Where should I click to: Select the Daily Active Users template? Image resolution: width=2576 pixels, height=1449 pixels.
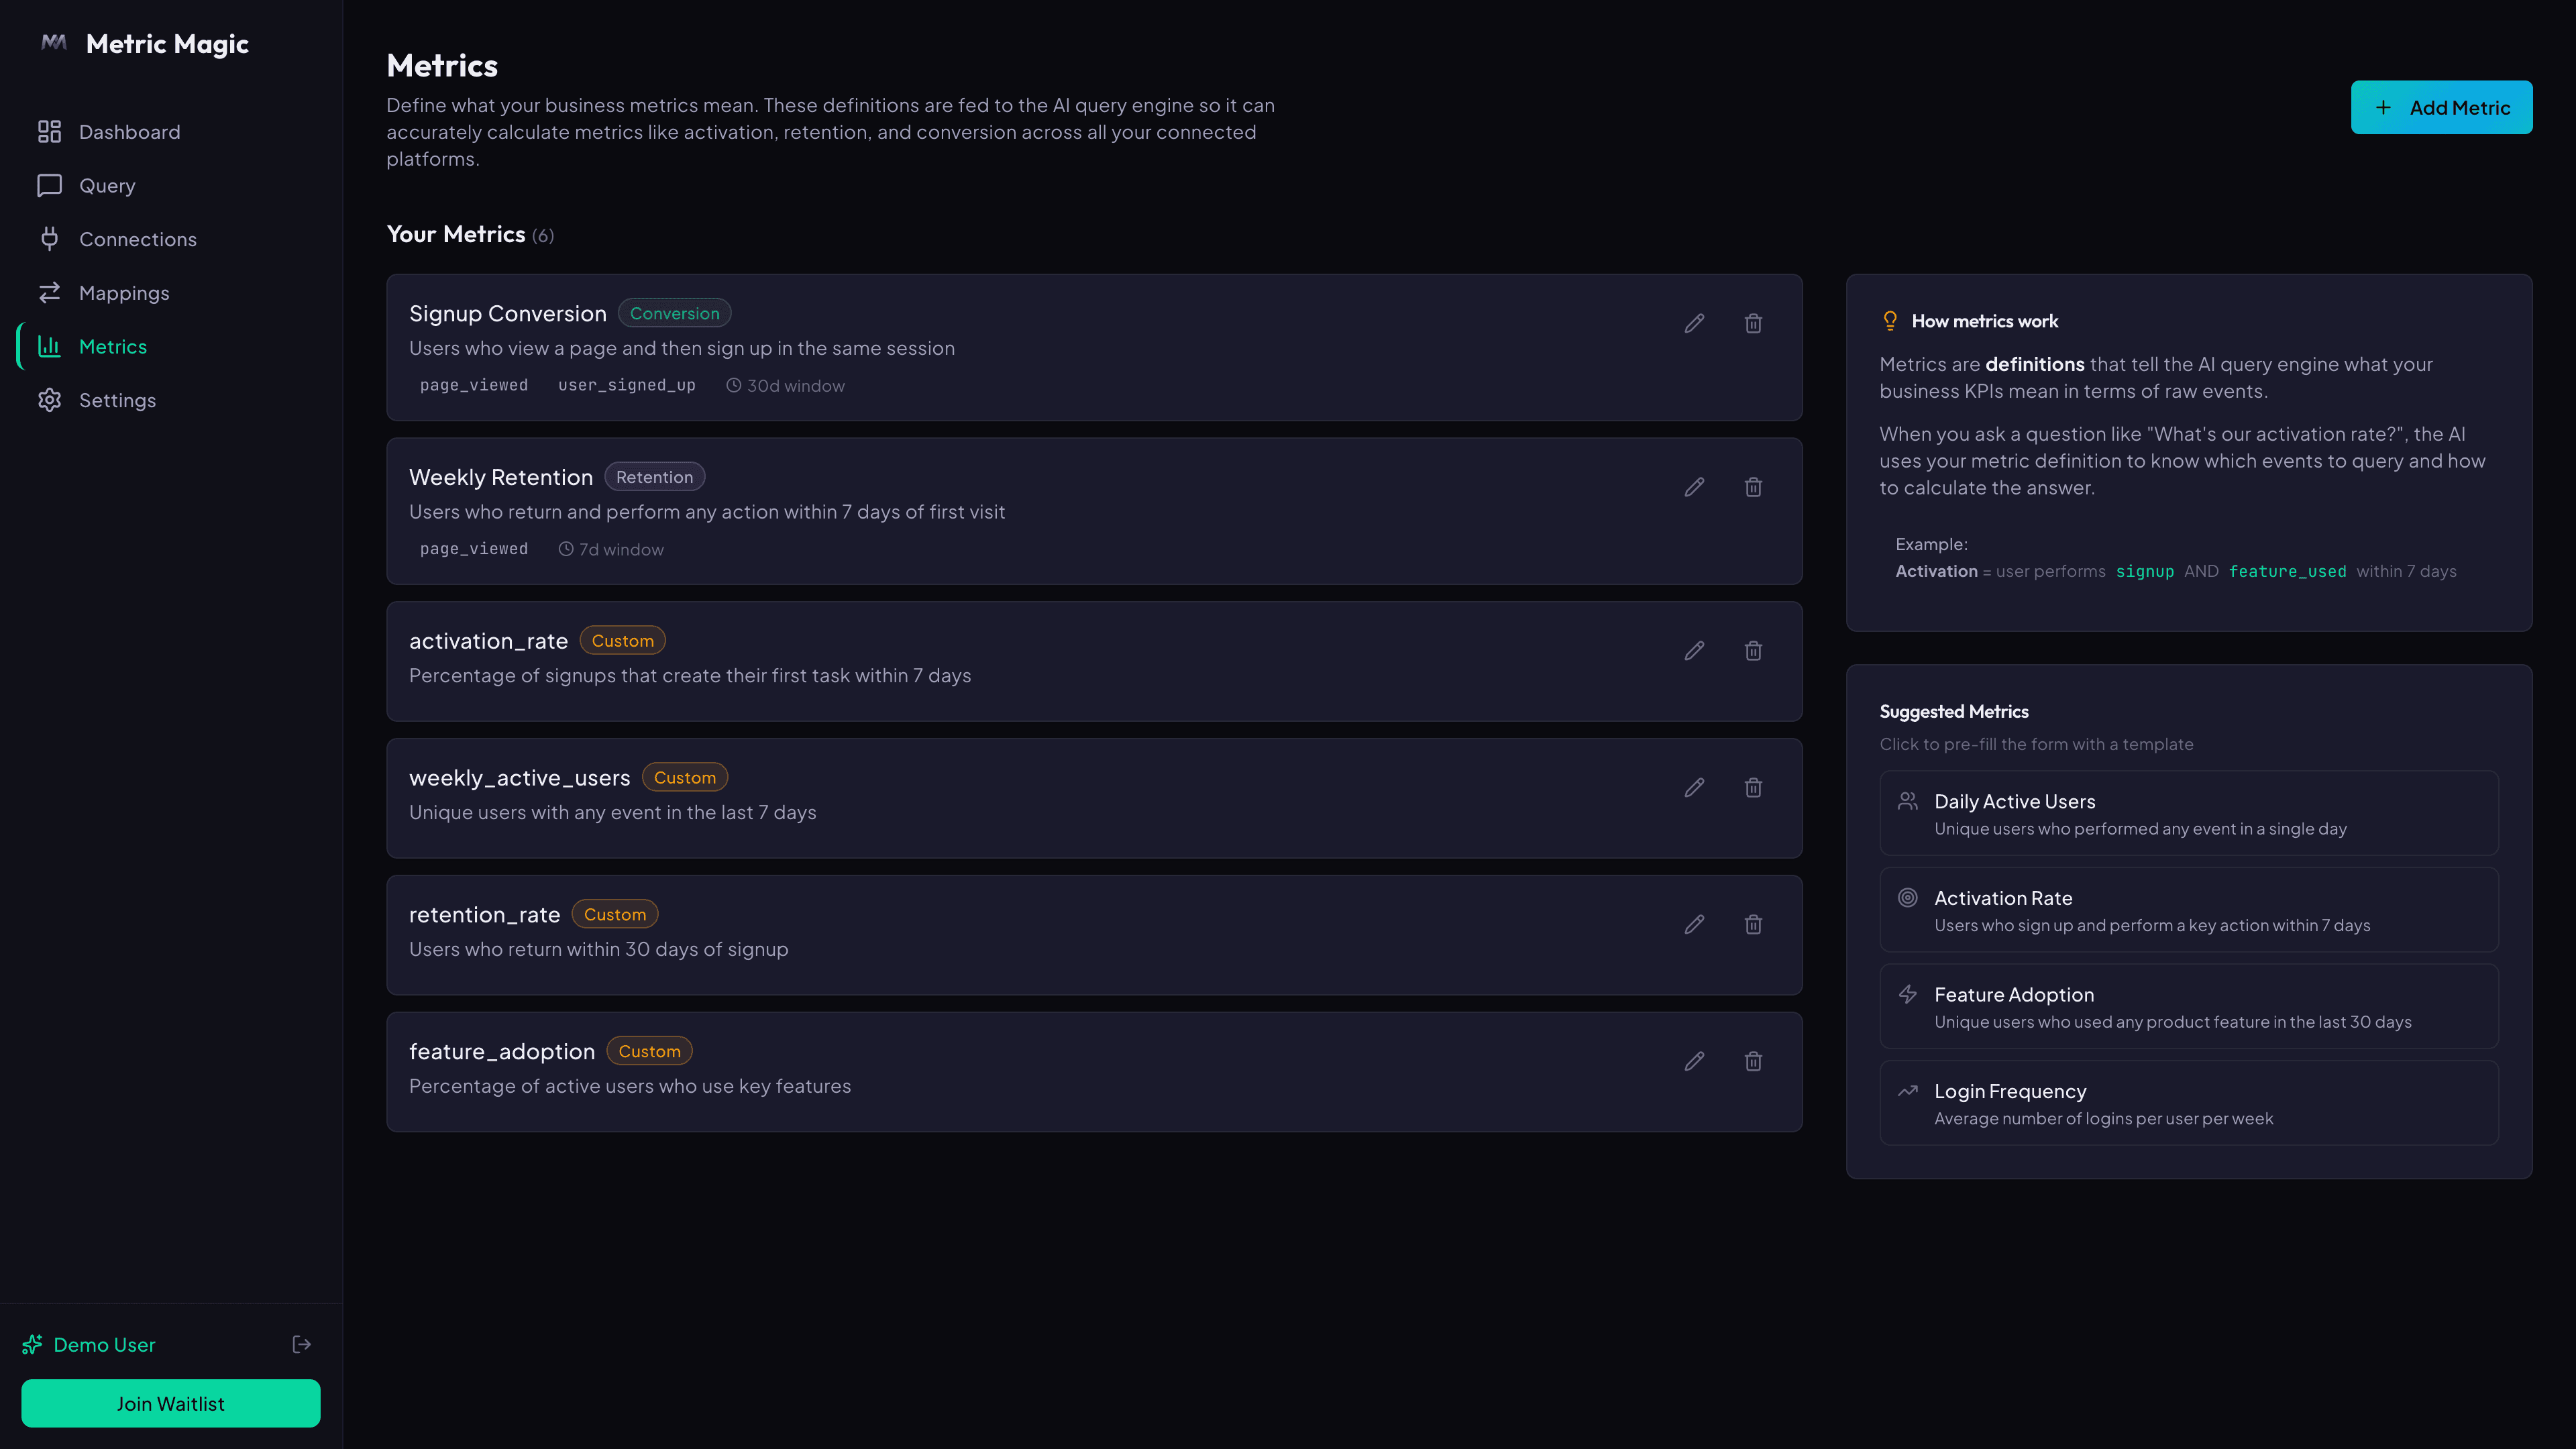coord(2188,813)
